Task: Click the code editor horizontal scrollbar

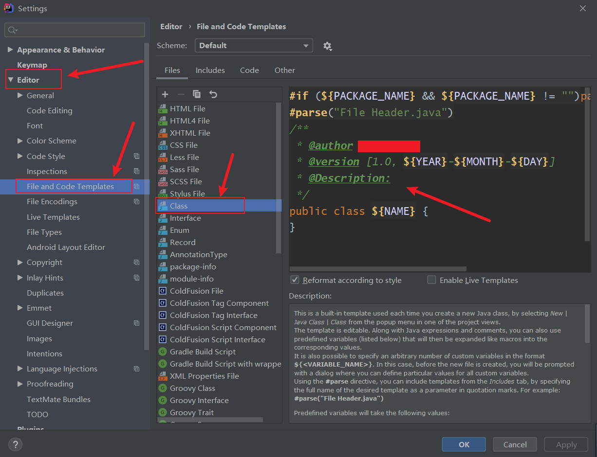Action: click(378, 268)
